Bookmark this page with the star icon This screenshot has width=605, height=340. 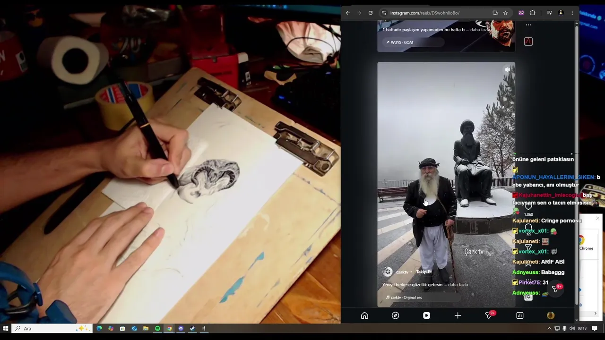click(x=505, y=13)
